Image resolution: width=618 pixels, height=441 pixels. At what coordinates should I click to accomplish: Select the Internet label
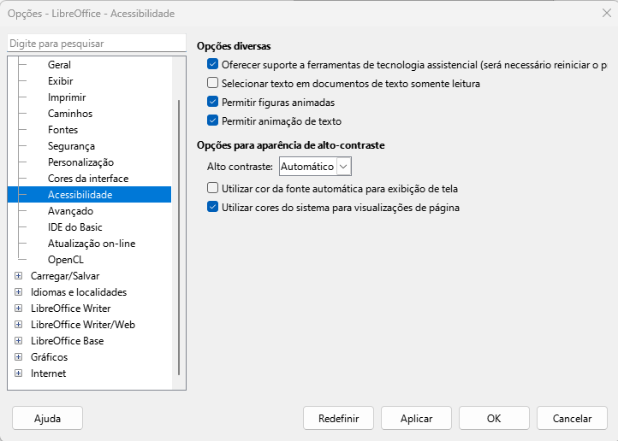click(48, 373)
